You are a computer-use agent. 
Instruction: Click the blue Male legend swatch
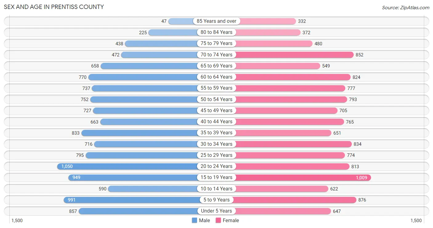[194, 220]
